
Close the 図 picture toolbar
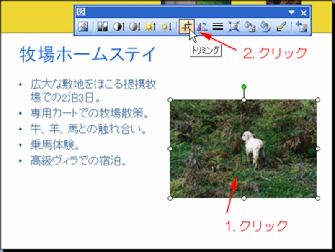(303, 13)
